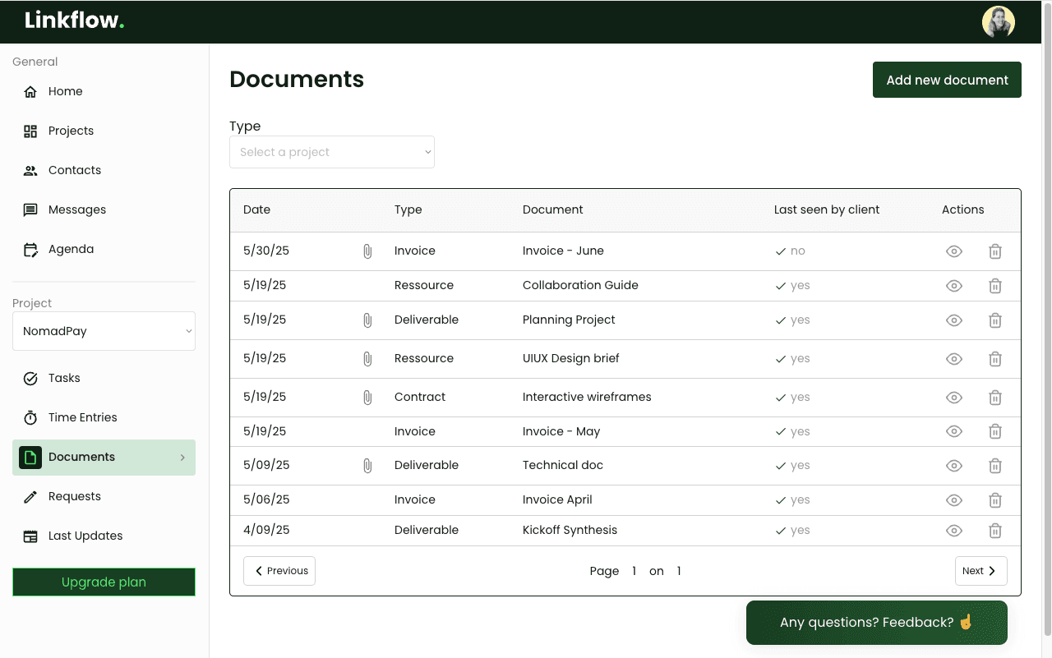Screen dimensions: 1052x658
Task: Click trash icon for Technical doc
Action: pyautogui.click(x=994, y=466)
